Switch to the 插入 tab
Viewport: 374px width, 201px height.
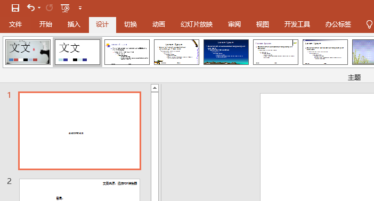coord(74,24)
